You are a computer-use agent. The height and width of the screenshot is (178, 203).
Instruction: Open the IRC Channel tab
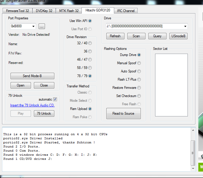pyautogui.click(x=126, y=11)
